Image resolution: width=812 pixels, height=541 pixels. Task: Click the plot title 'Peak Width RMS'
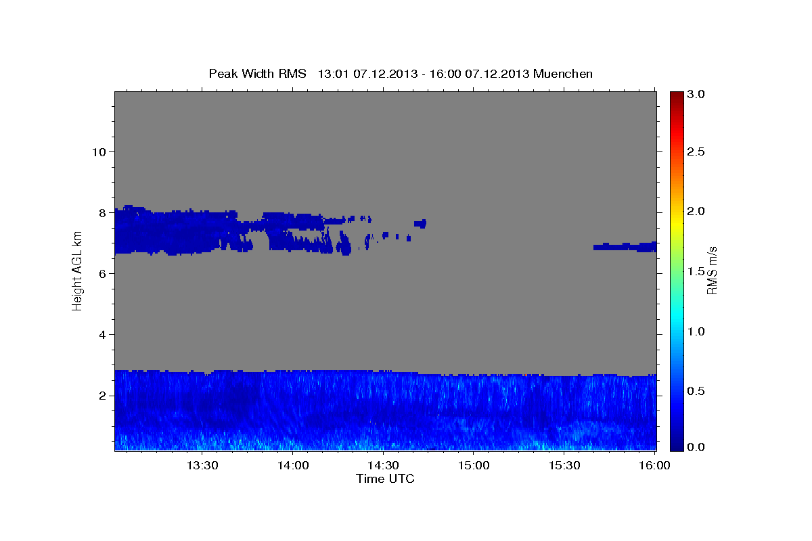[257, 73]
